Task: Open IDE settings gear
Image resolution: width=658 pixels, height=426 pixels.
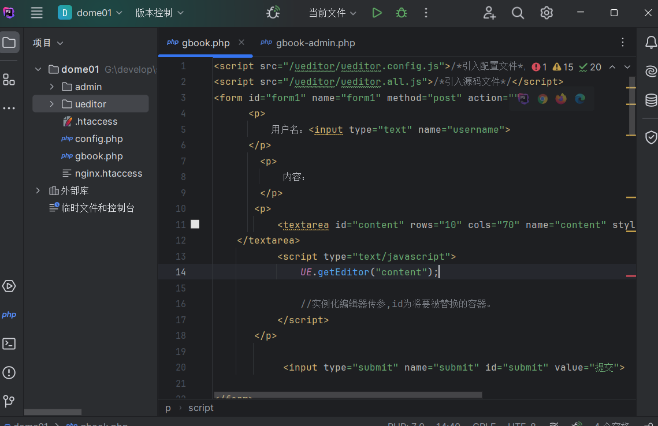Action: tap(547, 13)
